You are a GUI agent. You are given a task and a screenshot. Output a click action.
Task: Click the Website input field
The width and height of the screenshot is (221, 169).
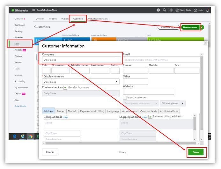coord(148,92)
